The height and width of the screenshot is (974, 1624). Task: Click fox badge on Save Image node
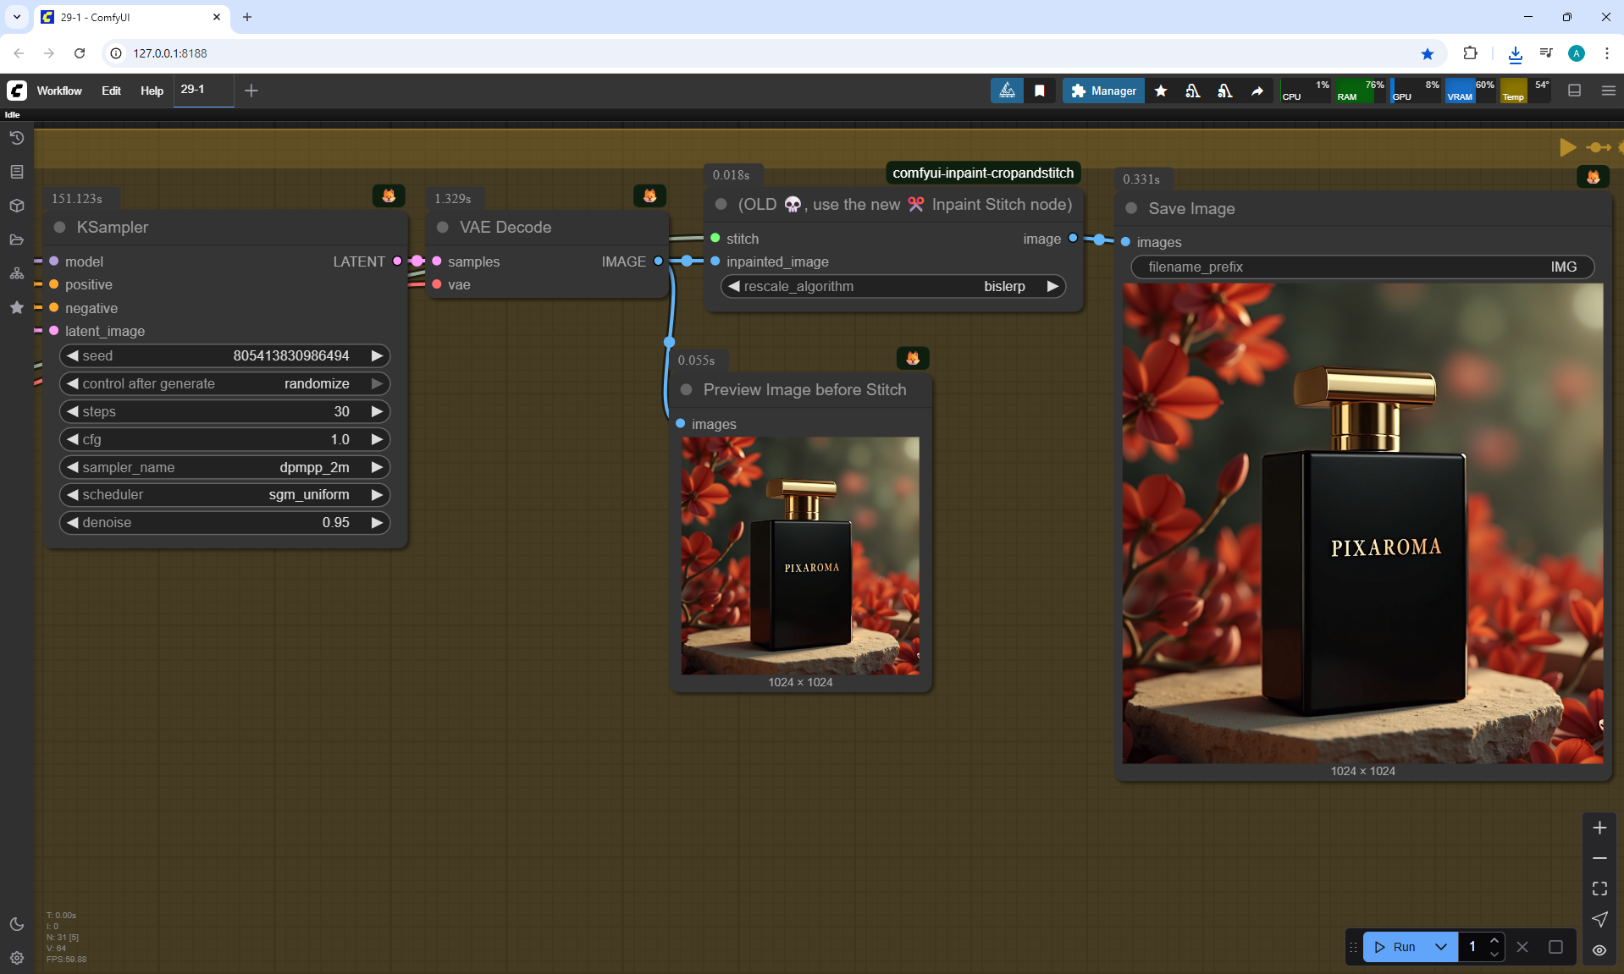(x=1593, y=177)
